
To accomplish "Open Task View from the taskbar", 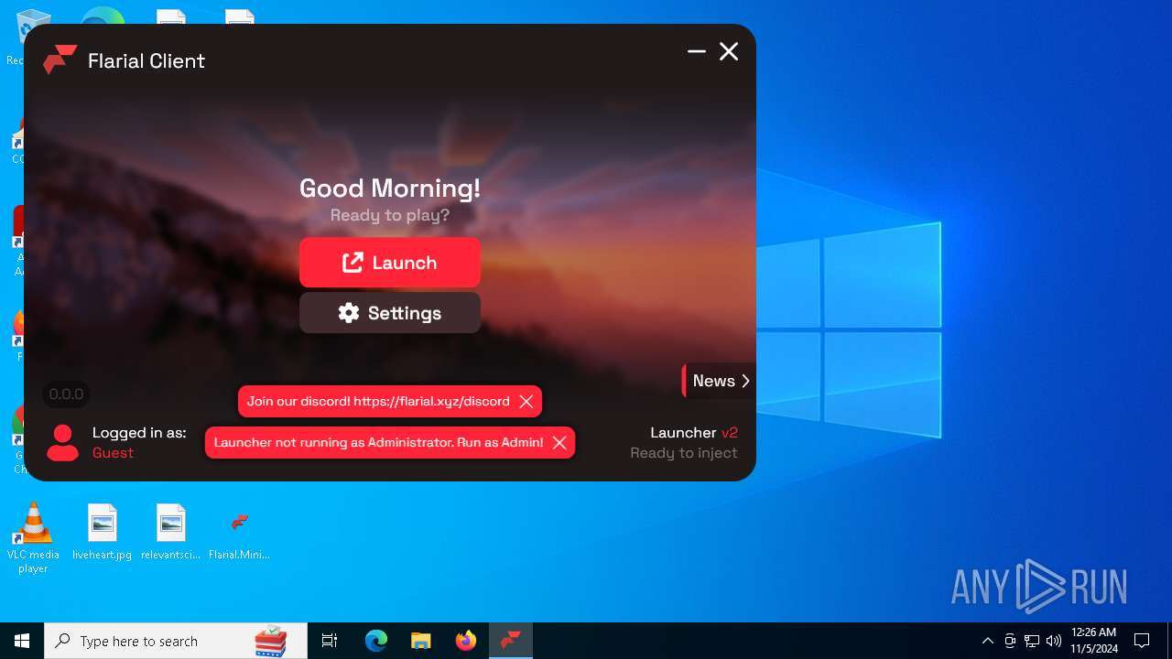I will click(x=330, y=641).
